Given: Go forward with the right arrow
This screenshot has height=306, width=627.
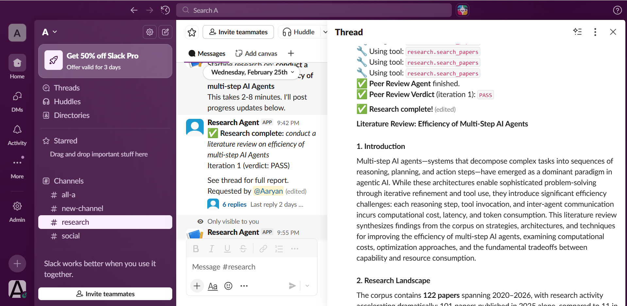Looking at the screenshot, I should pyautogui.click(x=150, y=10).
